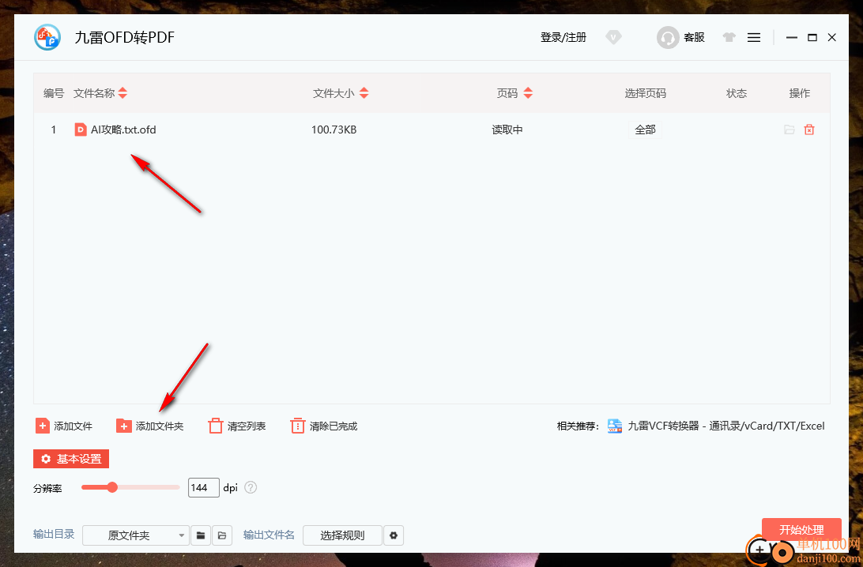
Task: Click the 清除已完成 label text
Action: click(334, 426)
